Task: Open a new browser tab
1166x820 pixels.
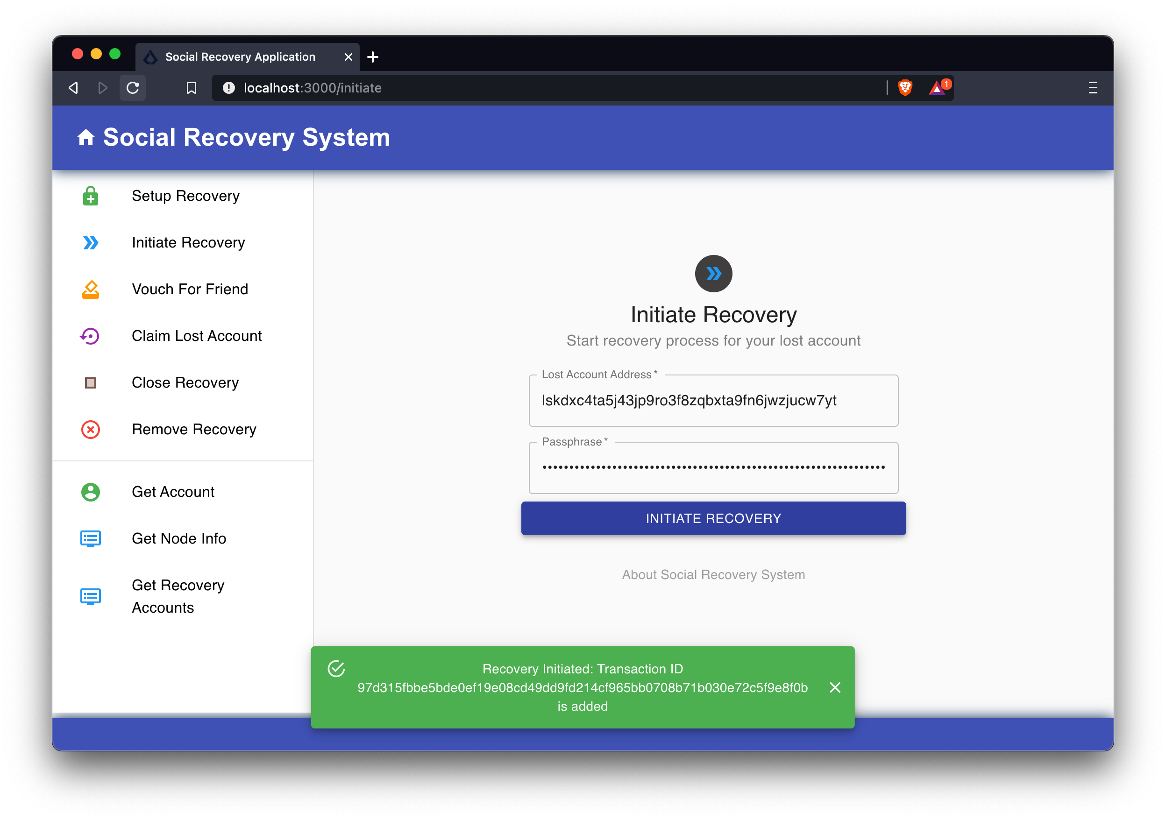Action: pyautogui.click(x=373, y=57)
